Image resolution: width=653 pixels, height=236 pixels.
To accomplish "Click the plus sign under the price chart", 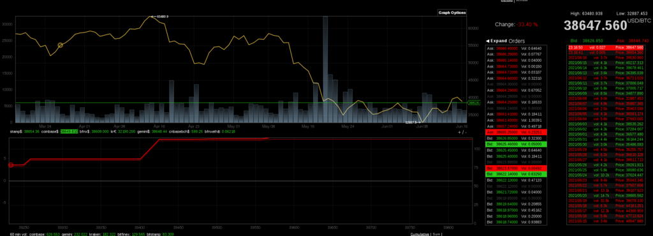I will coord(459,132).
